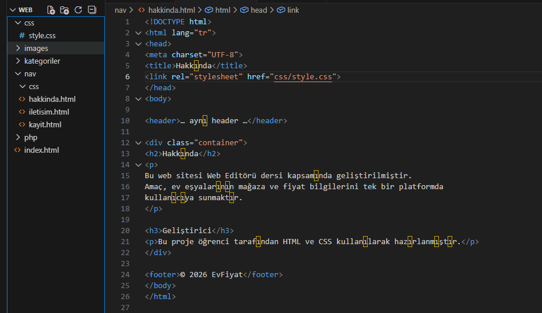Fold the paragraph at line 14
542x313 pixels.
click(x=138, y=165)
